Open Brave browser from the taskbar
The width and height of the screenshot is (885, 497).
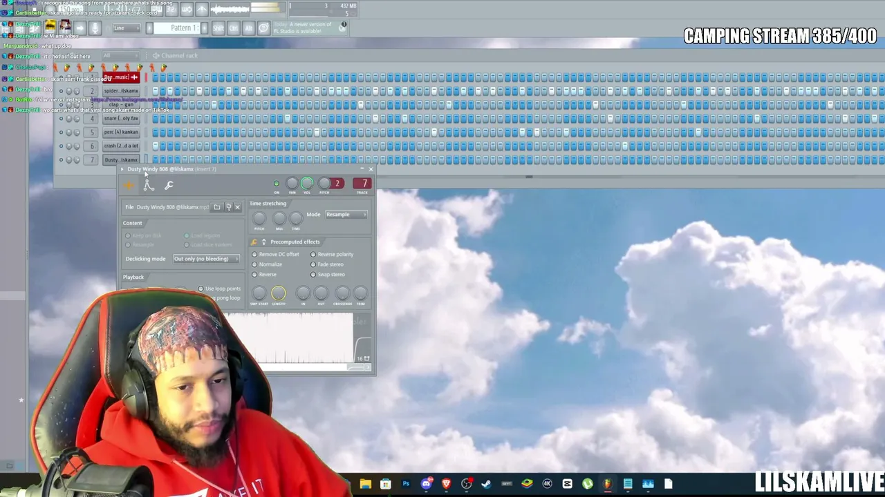(447, 484)
